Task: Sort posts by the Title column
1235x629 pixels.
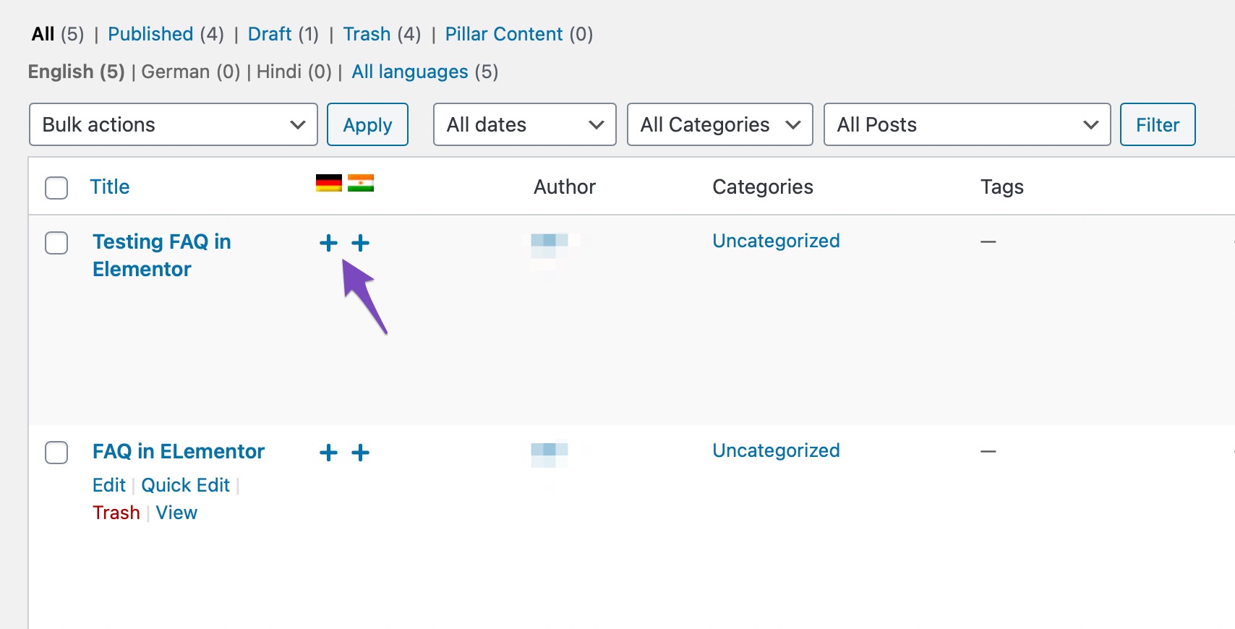Action: (x=110, y=187)
